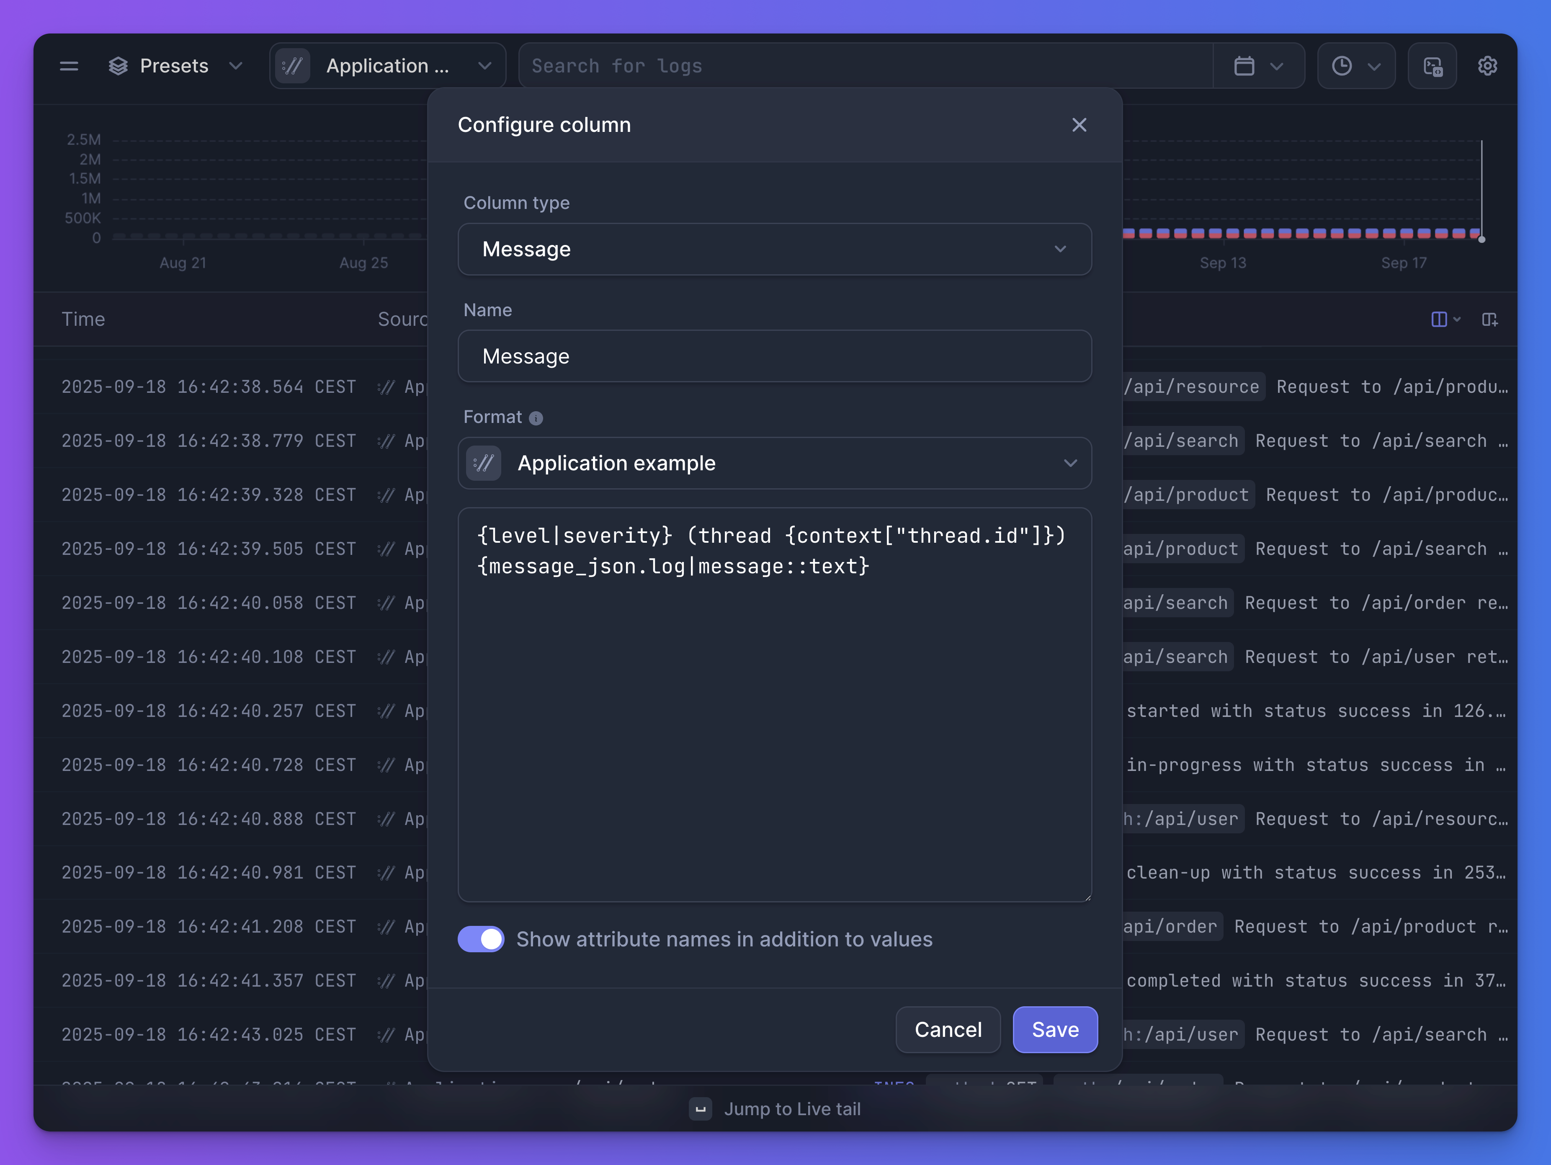Close the Configure column dialog
The image size is (1551, 1165).
click(x=1079, y=125)
